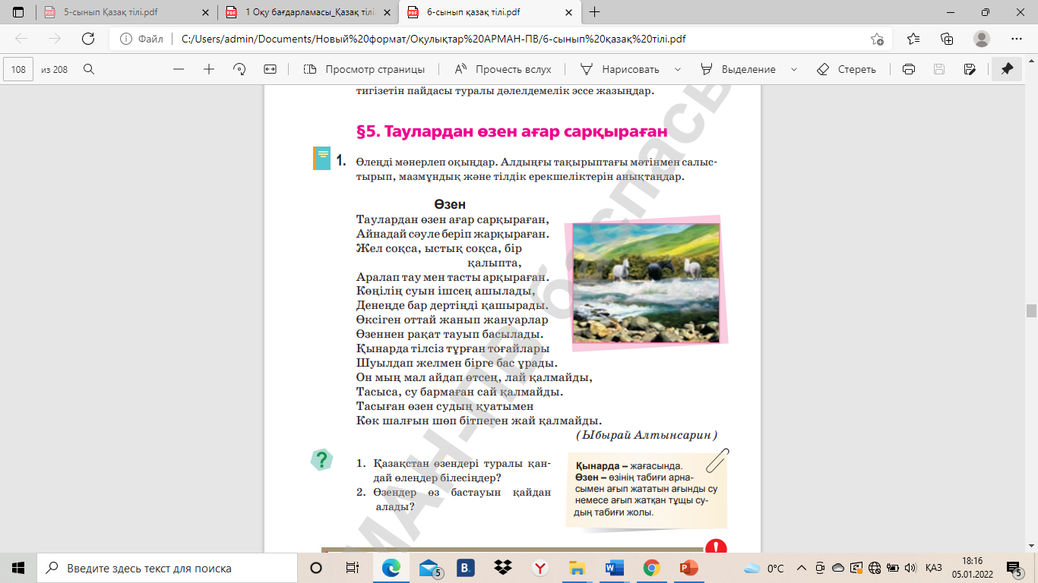View site information icon next to Файл
Viewport: 1038px width, 583px height.
coord(125,39)
